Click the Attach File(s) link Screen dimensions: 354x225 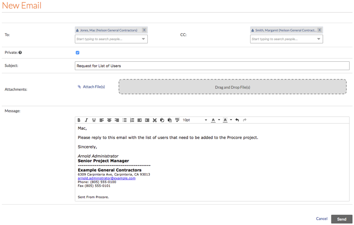94,87
